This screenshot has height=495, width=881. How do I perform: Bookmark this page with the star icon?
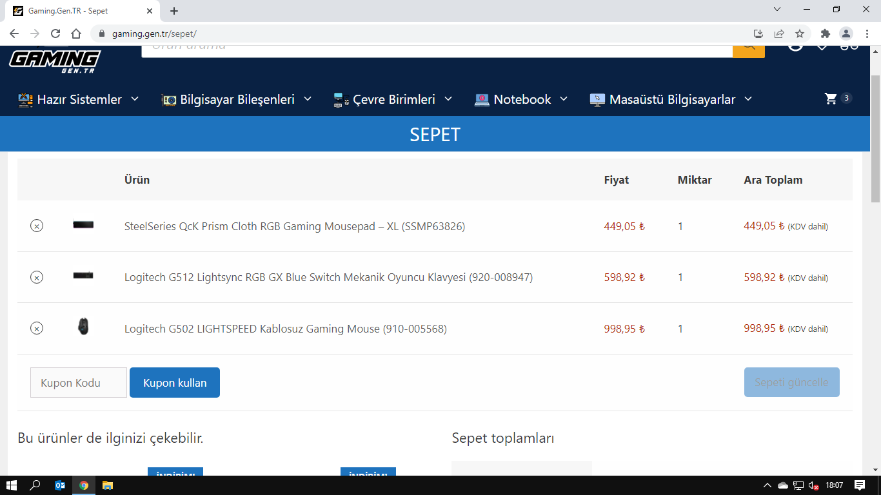coord(800,34)
